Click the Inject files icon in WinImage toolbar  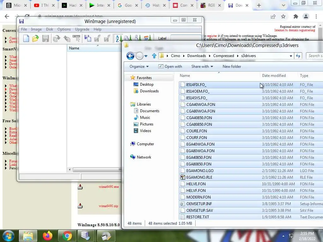tap(56, 38)
